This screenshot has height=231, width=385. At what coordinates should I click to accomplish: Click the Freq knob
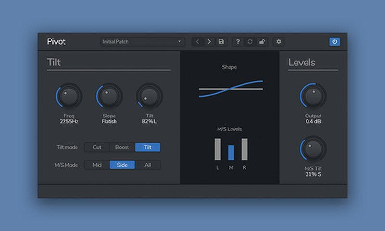click(69, 97)
